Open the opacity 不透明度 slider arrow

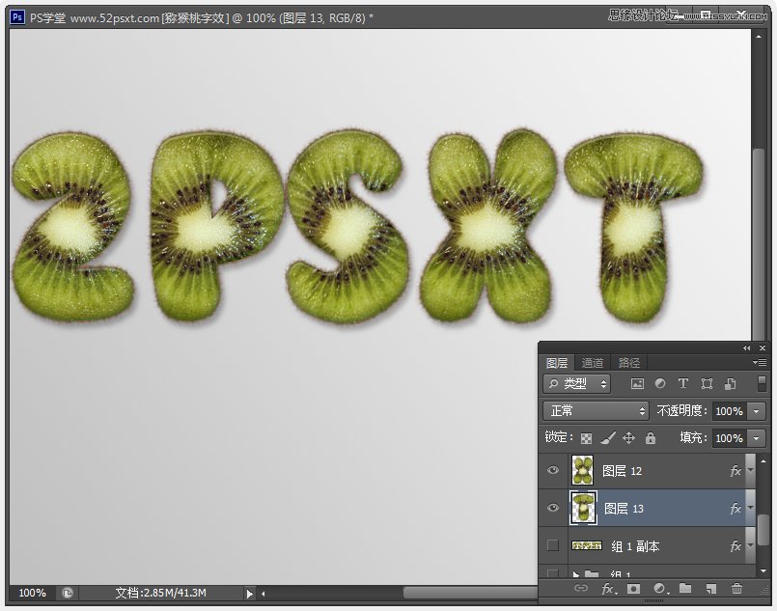tap(756, 411)
